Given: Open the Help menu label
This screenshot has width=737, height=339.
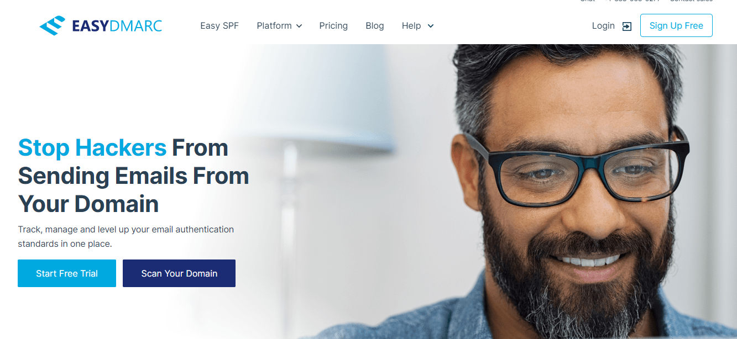Looking at the screenshot, I should tap(411, 26).
